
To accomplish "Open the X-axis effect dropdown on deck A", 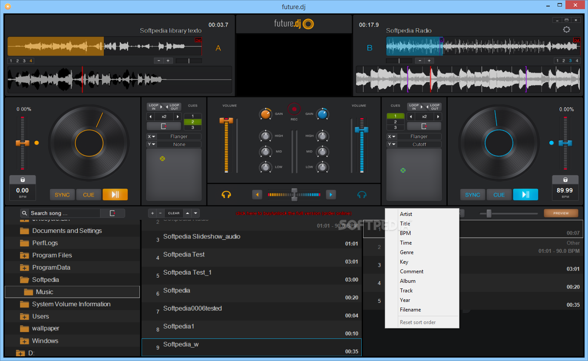I will pyautogui.click(x=152, y=136).
